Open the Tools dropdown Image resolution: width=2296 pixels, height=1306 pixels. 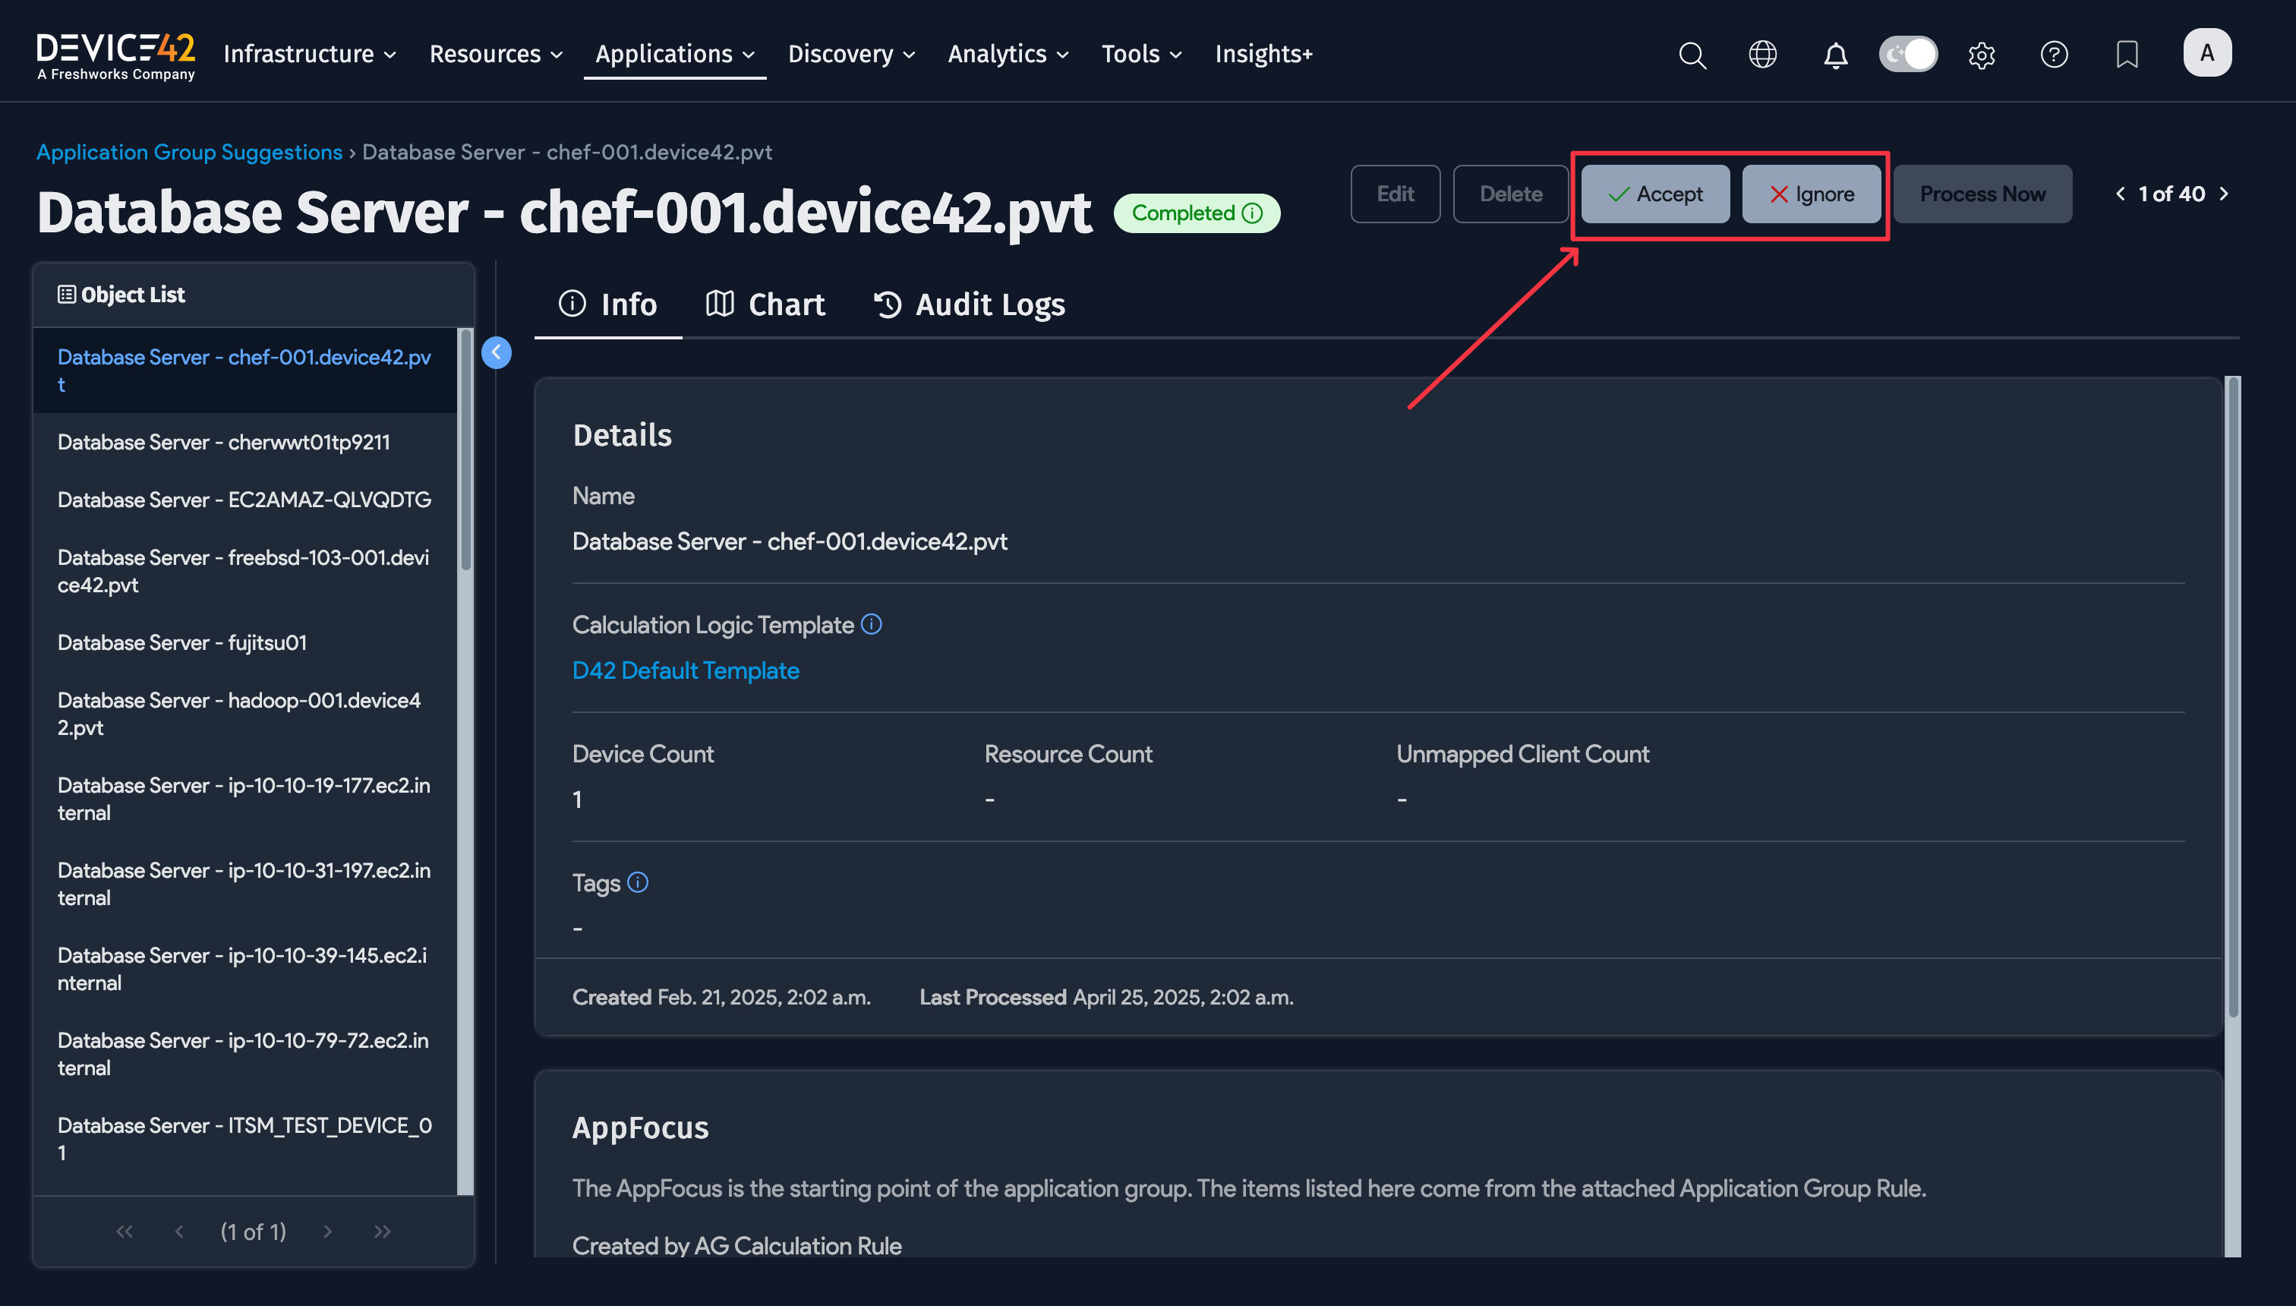tap(1141, 54)
